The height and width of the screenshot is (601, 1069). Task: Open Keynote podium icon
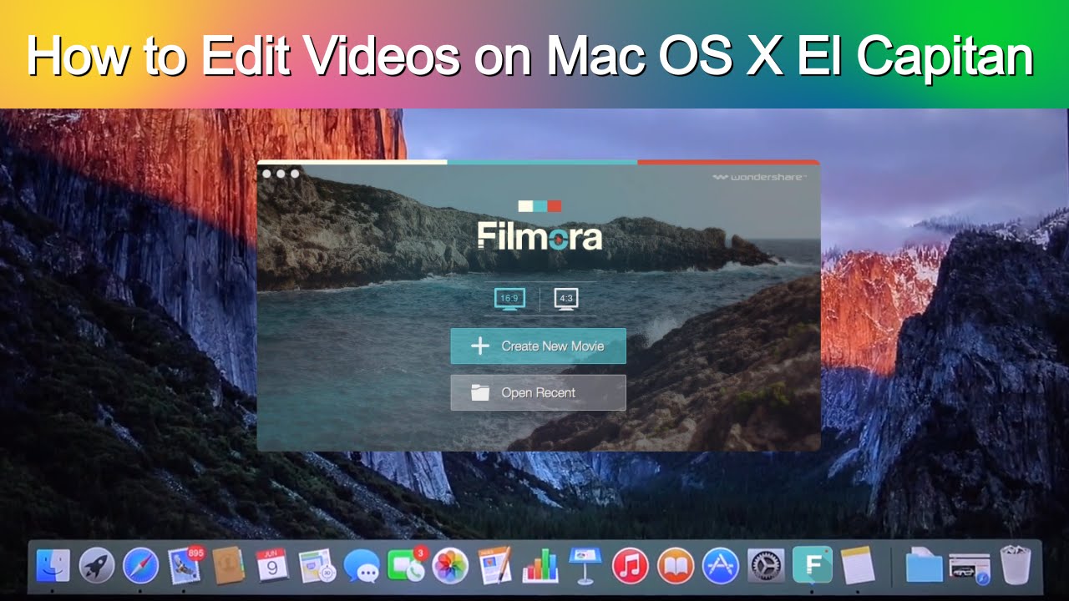585,567
